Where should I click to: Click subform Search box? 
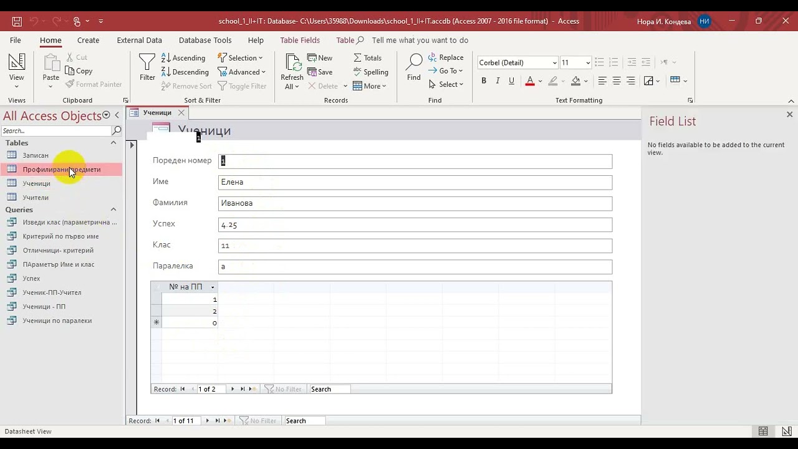pos(330,389)
